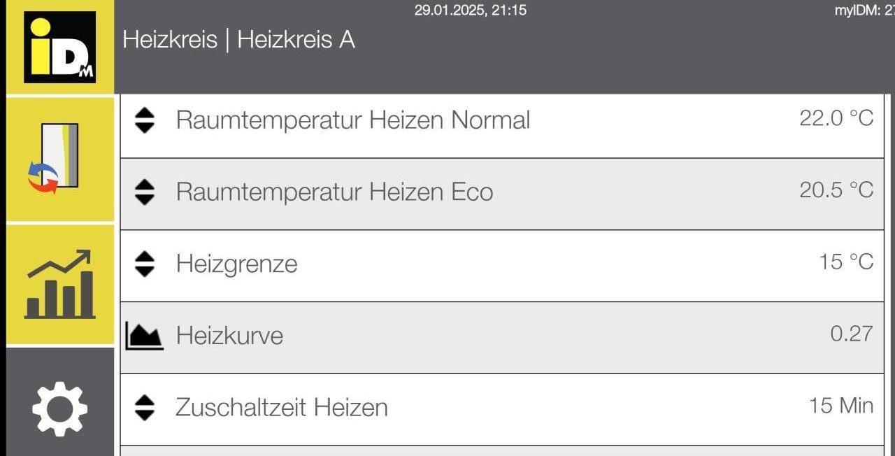895x456 pixels.
Task: Edit the 22.0 °C temperature value
Action: pyautogui.click(x=836, y=118)
